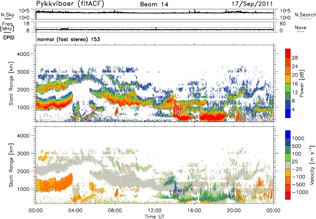Pick the gray velocity segment between 25 and -25
This screenshot has height=219, width=316.
(x=288, y=165)
